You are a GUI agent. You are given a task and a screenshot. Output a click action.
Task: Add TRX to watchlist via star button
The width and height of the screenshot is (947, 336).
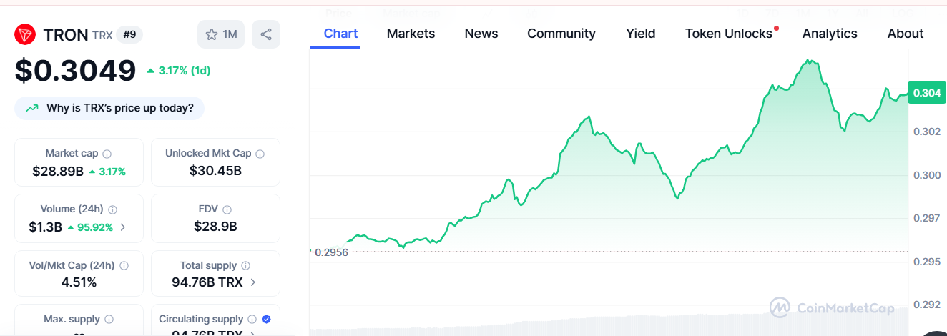point(221,34)
